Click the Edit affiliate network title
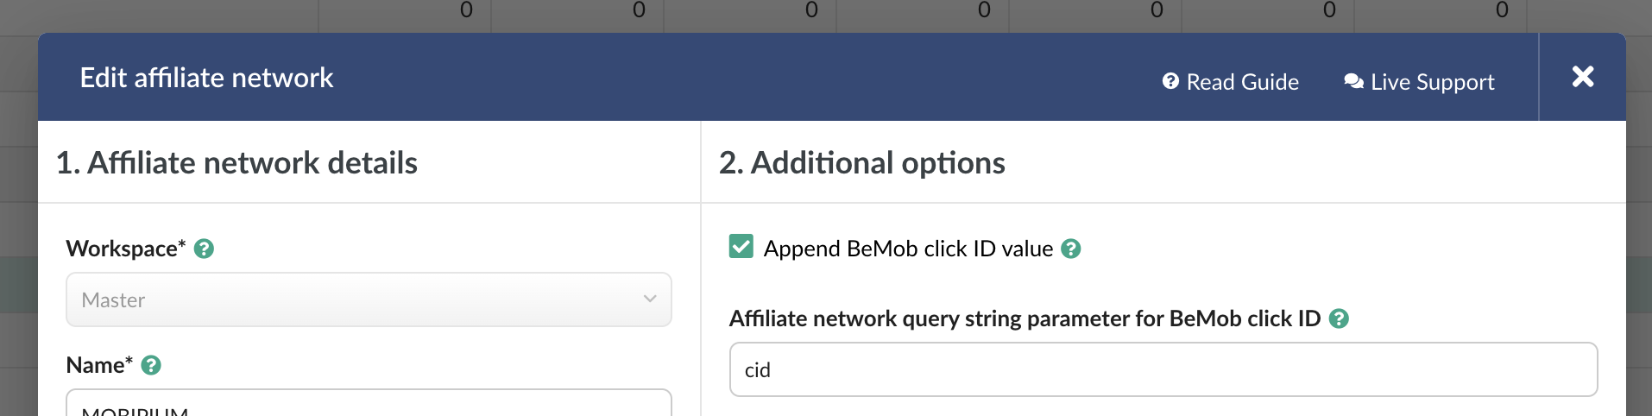The height and width of the screenshot is (416, 1652). 206,78
